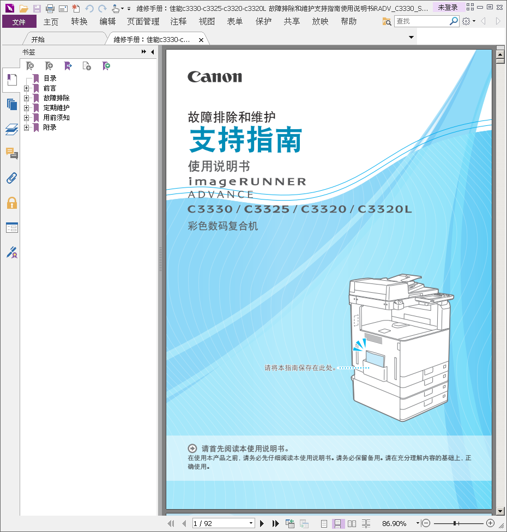Switch to single page view mode
Viewport: 507px width, 532px height.
(324, 523)
